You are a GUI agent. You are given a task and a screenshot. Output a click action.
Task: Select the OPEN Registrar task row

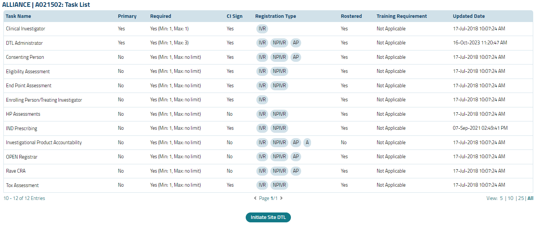(22, 157)
